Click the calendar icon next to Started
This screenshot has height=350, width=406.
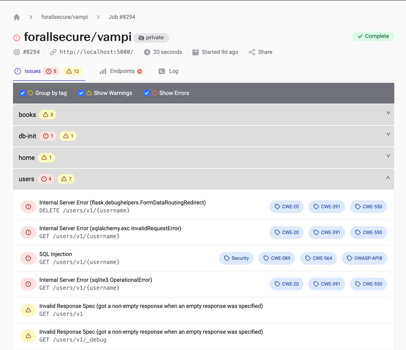click(195, 52)
